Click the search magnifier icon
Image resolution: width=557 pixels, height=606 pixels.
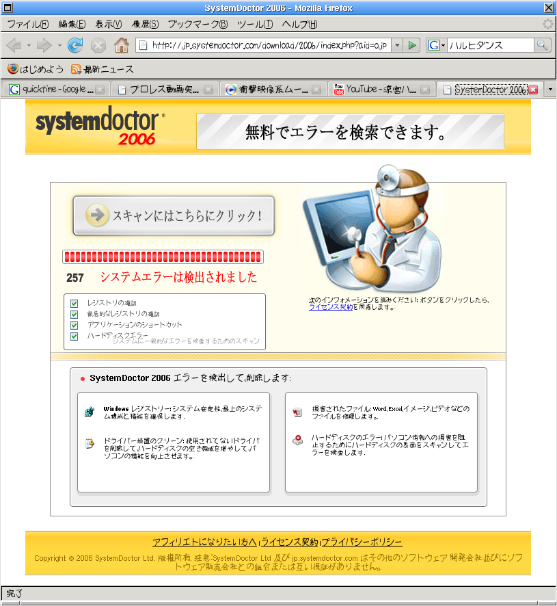coord(542,45)
